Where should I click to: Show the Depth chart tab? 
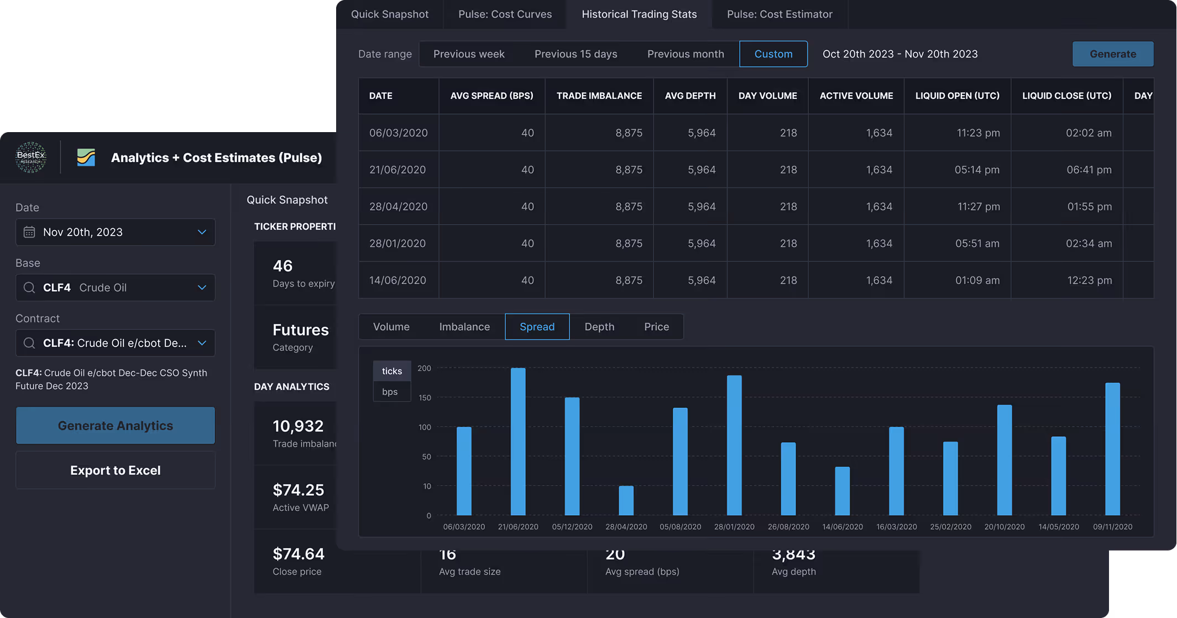[x=599, y=327]
